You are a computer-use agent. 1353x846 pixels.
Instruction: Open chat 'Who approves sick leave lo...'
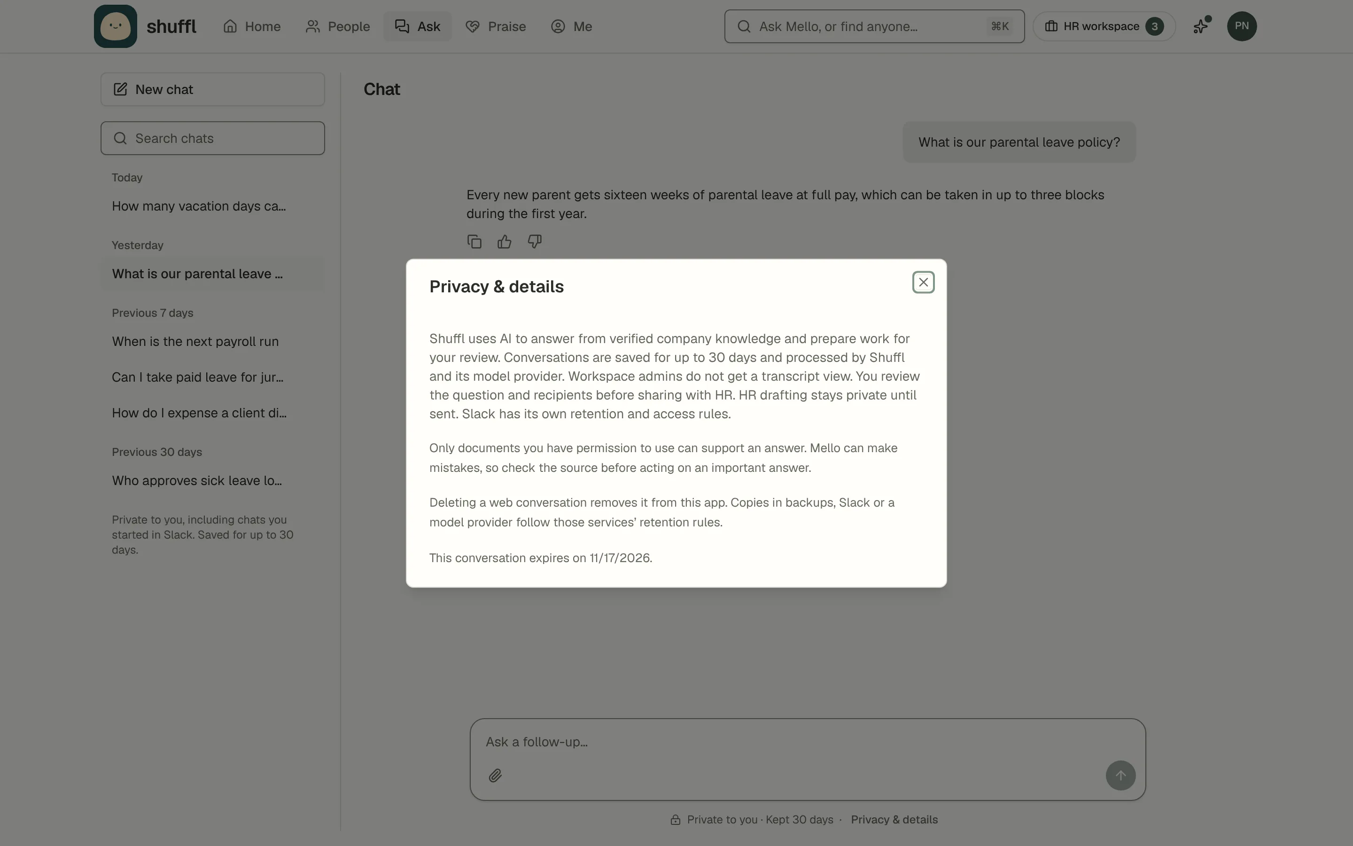[x=212, y=481]
